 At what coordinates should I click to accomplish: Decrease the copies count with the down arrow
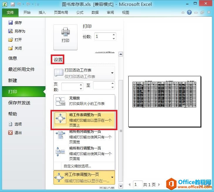pos(114,39)
